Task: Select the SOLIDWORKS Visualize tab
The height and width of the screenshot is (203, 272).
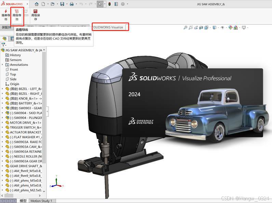Action: coord(108,27)
